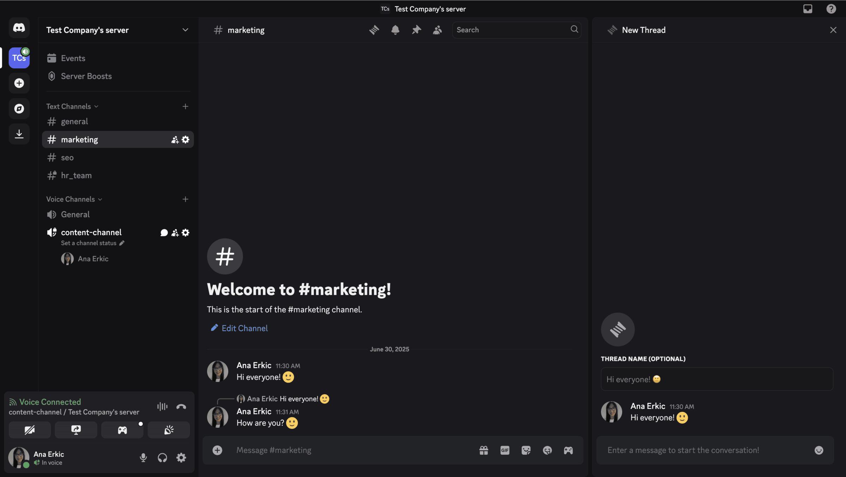Start an activity
The height and width of the screenshot is (477, 846).
tap(122, 430)
